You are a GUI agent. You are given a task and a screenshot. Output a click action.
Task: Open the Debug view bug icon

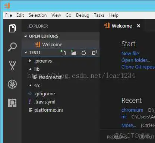(x=12, y=84)
